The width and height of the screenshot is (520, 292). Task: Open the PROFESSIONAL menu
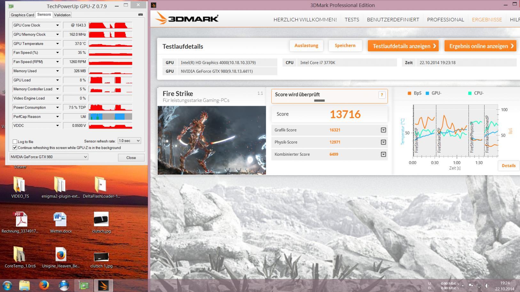(445, 20)
